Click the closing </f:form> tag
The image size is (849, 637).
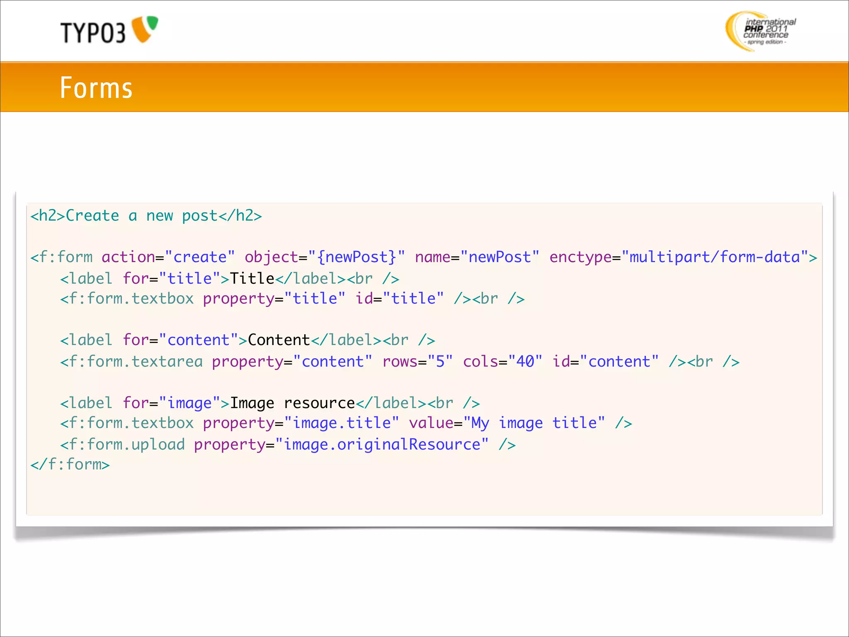coord(70,464)
